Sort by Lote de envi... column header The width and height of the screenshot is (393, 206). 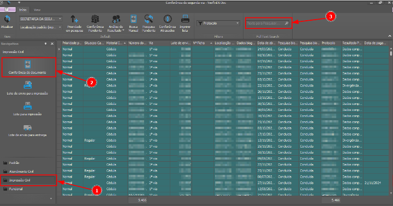[x=181, y=43]
